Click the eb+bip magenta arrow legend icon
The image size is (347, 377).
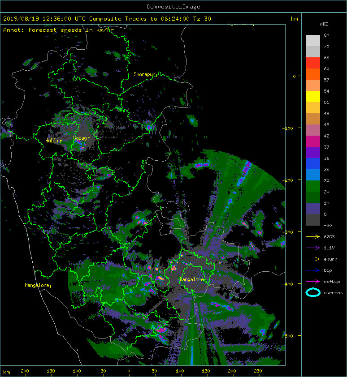[x=313, y=282]
